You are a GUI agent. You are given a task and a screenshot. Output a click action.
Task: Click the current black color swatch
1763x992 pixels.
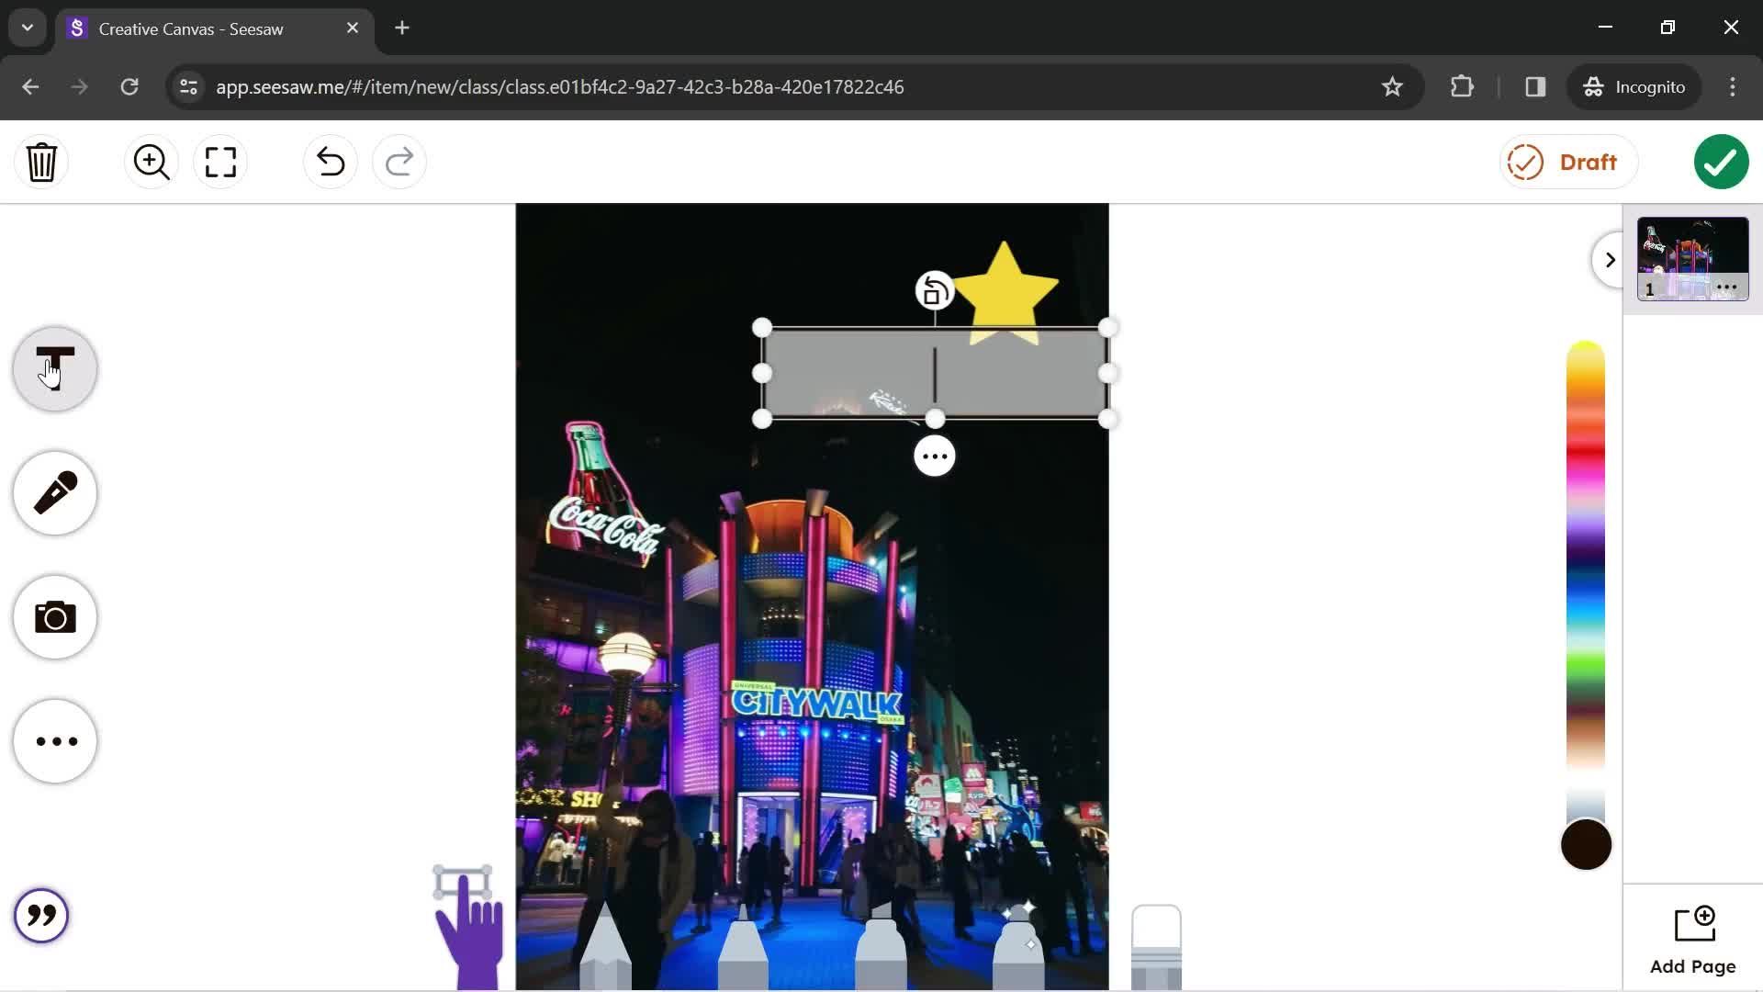tap(1586, 845)
